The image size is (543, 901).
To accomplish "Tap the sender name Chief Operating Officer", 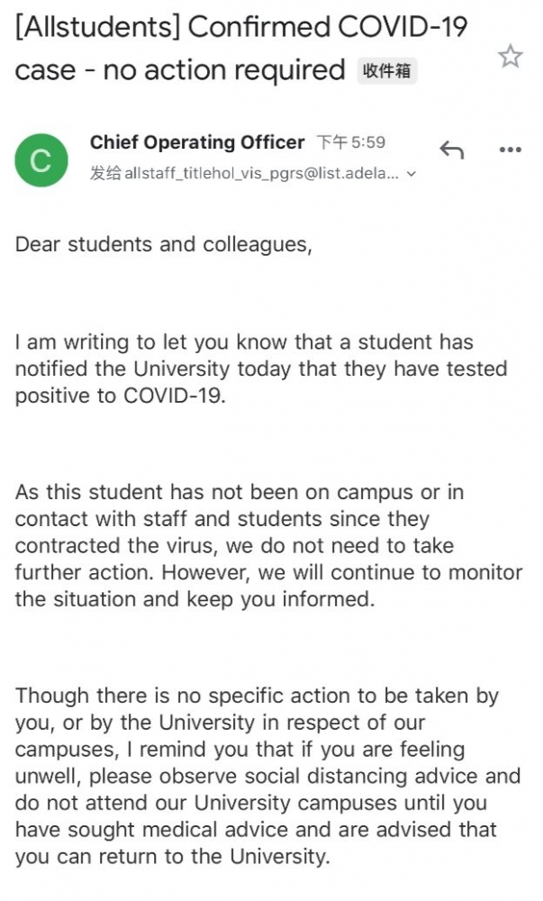I will 197,142.
